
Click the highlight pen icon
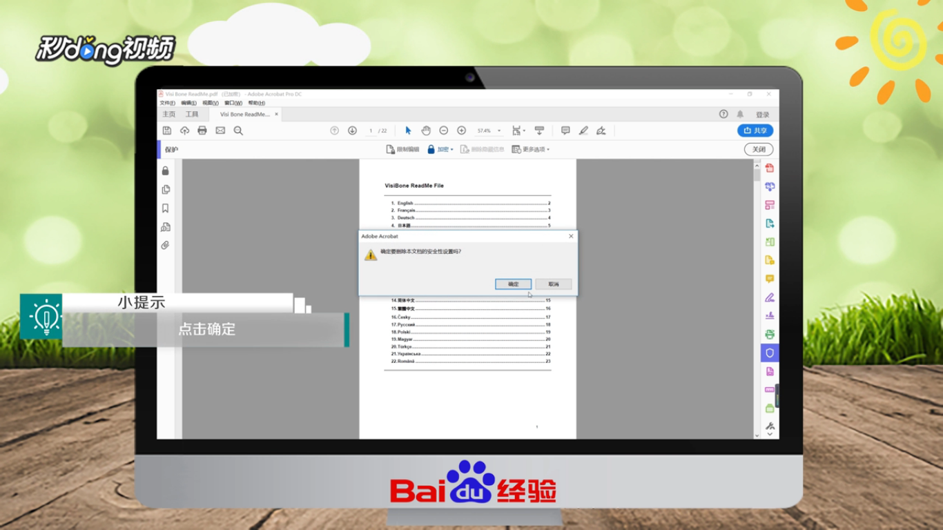583,130
